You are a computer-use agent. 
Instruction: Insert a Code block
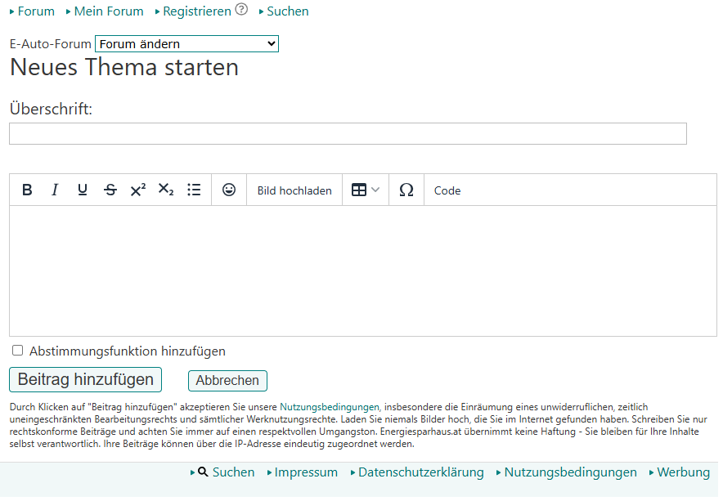pos(447,190)
